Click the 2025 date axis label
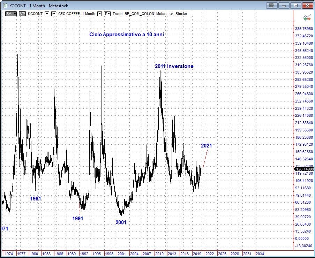Image resolution: width=315 pixels, height=258 pixels. [222, 254]
